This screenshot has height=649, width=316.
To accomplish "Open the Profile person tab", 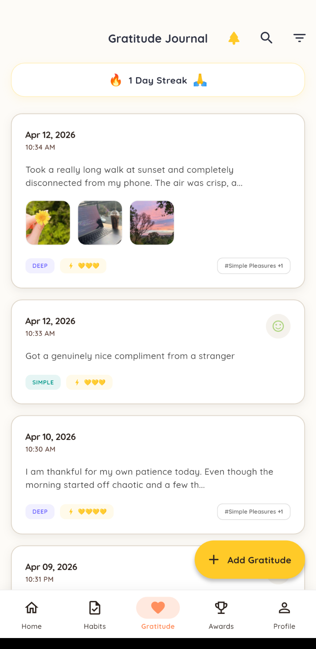I will tap(284, 615).
